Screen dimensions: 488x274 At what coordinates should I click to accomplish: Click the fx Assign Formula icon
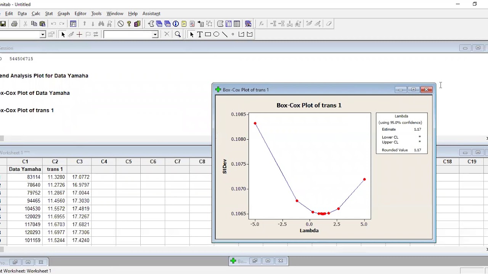(261, 24)
